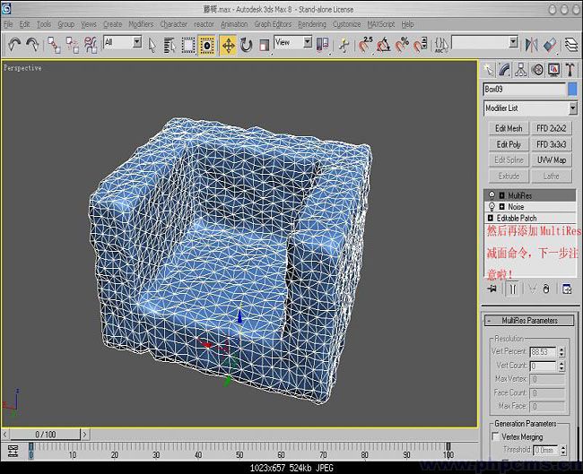Collapse the MultiRes Parameters rollout
This screenshot has width=583, height=474.
(x=529, y=320)
